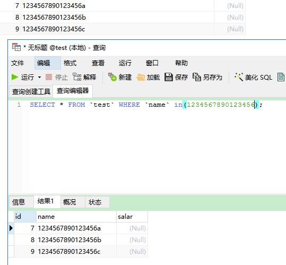The image size is (286, 265).
Task: Click the id 8 cell in results
Action: pyautogui.click(x=25, y=240)
